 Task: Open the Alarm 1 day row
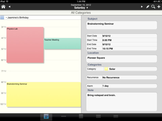[122, 86]
